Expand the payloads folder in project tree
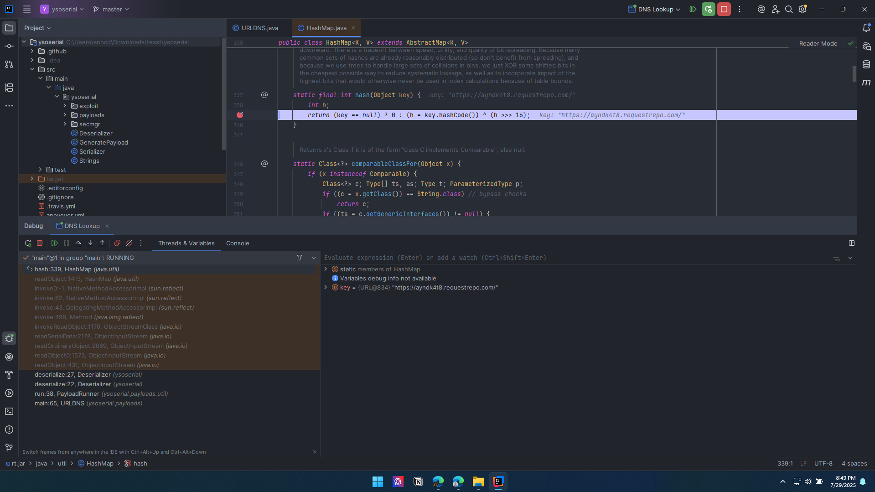Screen dimensions: 875x492 point(65,115)
